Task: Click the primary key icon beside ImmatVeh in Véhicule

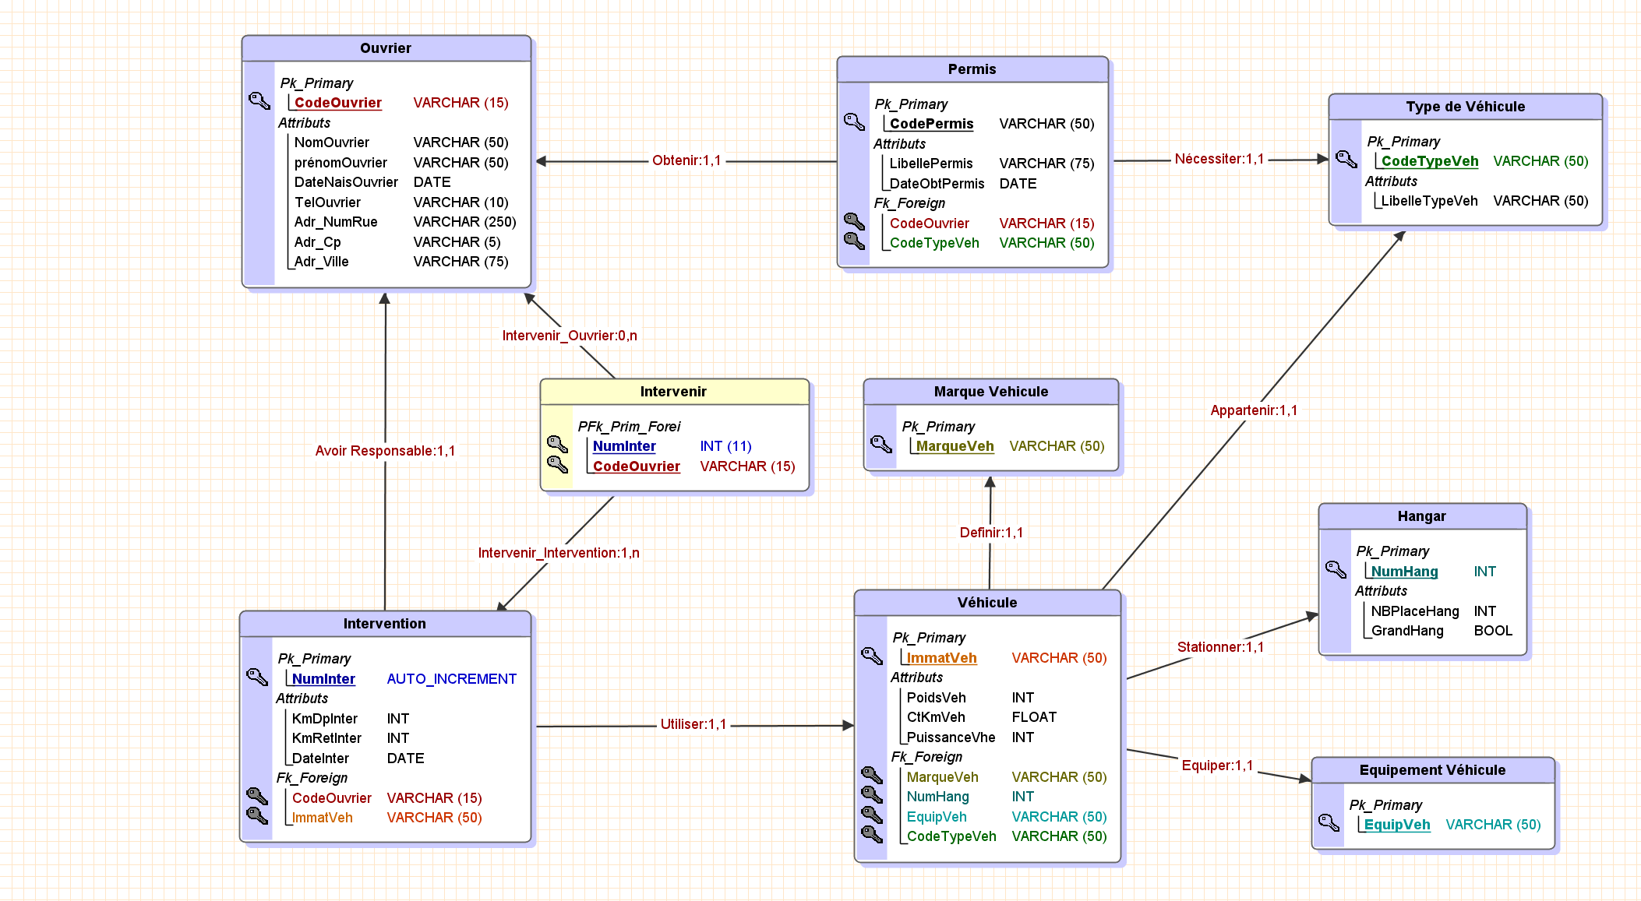Action: [872, 656]
